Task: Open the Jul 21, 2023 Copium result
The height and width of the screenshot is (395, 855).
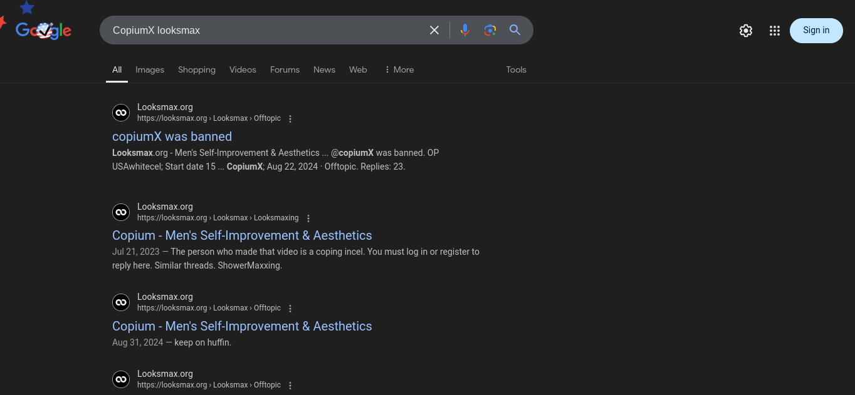Action: click(x=242, y=235)
